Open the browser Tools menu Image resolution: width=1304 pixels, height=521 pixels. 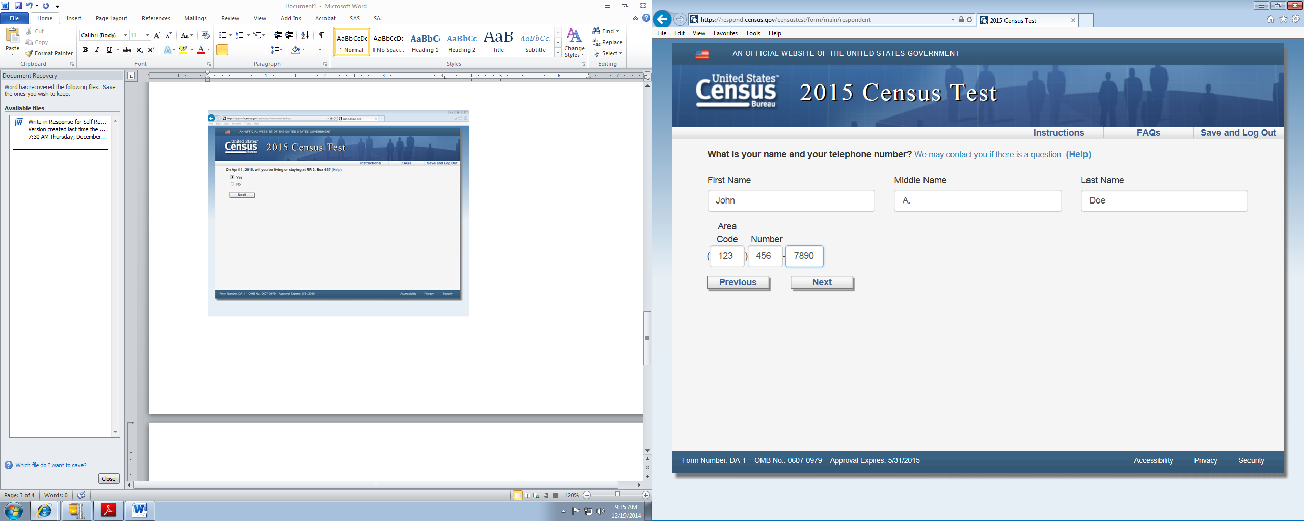pos(753,33)
